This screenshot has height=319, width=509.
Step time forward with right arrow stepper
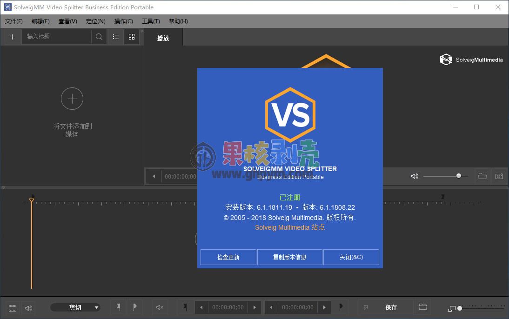click(x=254, y=307)
